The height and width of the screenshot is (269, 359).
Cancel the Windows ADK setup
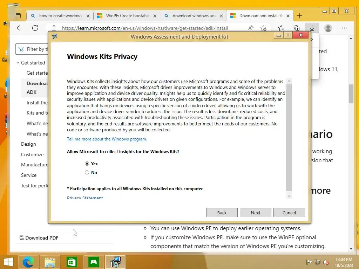coord(289,213)
